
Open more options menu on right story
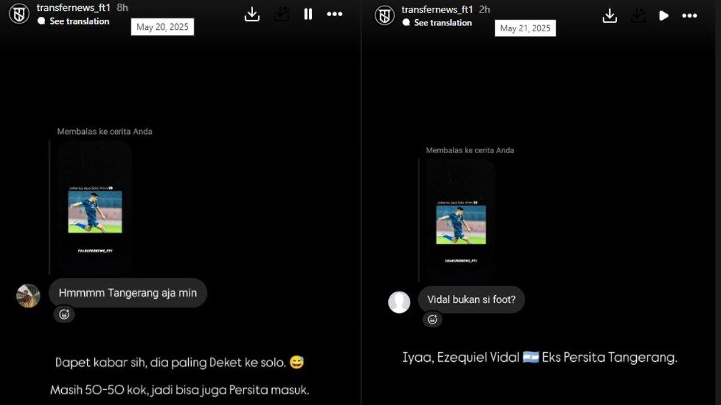pos(690,16)
